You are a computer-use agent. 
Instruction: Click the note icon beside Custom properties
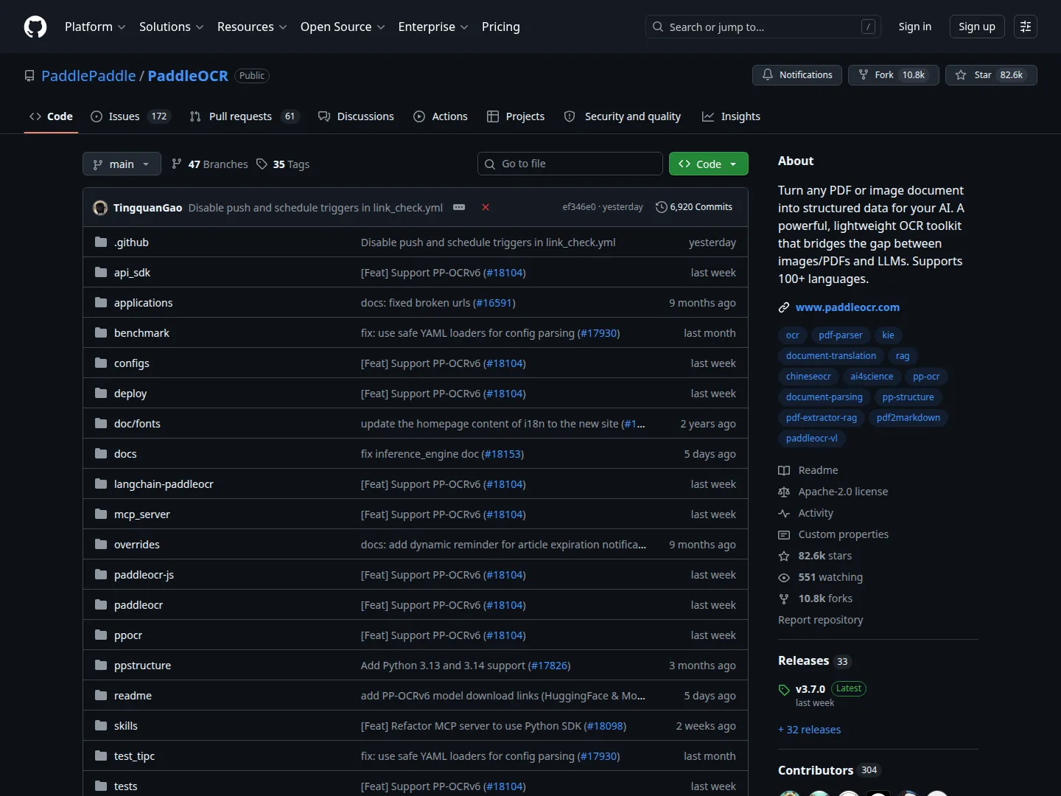coord(784,534)
